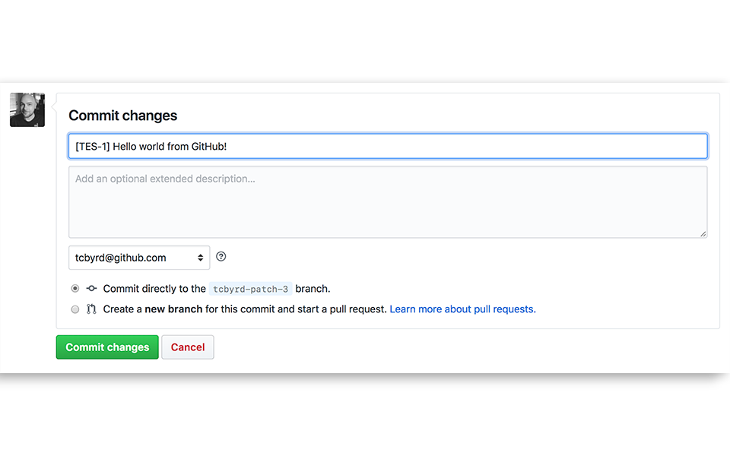Click the optional extended description box
Image resolution: width=730 pixels, height=456 pixels.
pos(388,201)
